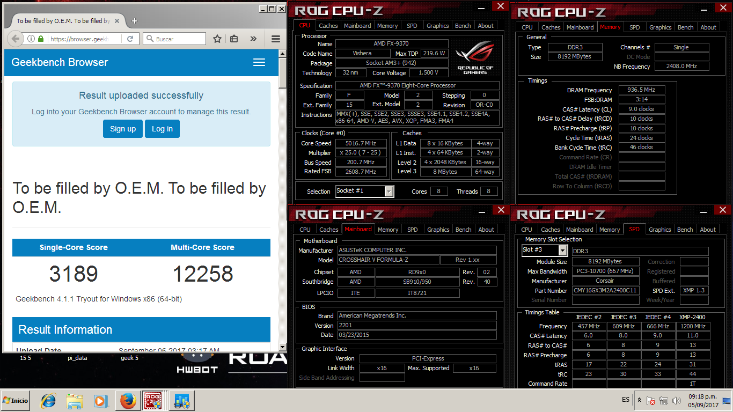Click the green padlock security icon
The image size is (733, 412).
[41, 39]
